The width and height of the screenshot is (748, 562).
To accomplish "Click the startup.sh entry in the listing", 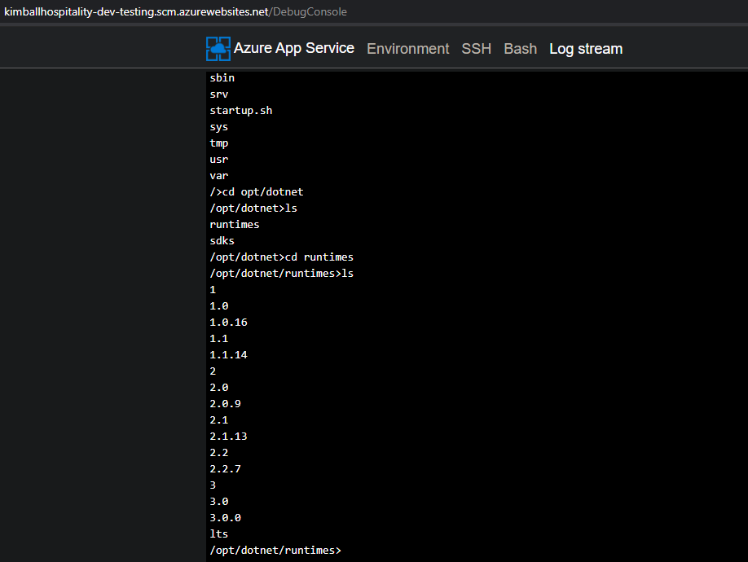I will click(240, 110).
